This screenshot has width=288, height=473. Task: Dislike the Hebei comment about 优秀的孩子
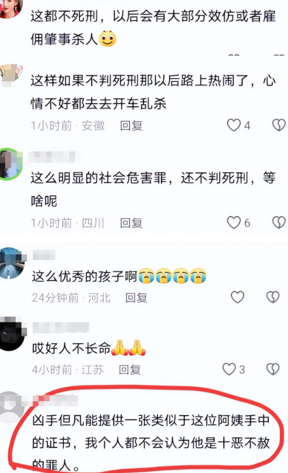click(x=273, y=297)
